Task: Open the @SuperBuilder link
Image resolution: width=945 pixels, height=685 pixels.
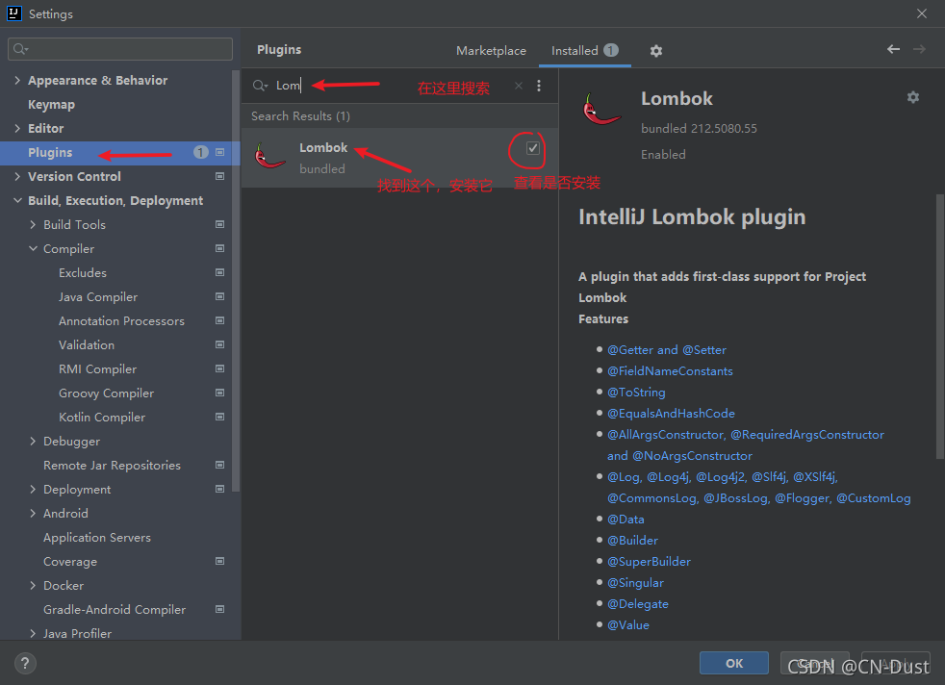Action: coord(649,562)
